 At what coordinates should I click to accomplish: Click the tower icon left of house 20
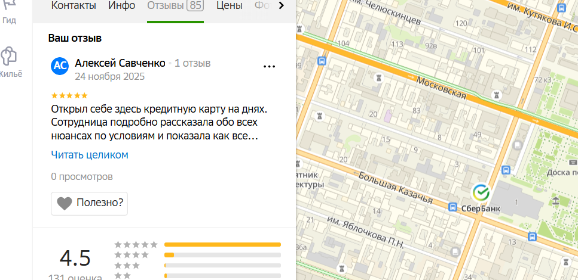pos(320,116)
